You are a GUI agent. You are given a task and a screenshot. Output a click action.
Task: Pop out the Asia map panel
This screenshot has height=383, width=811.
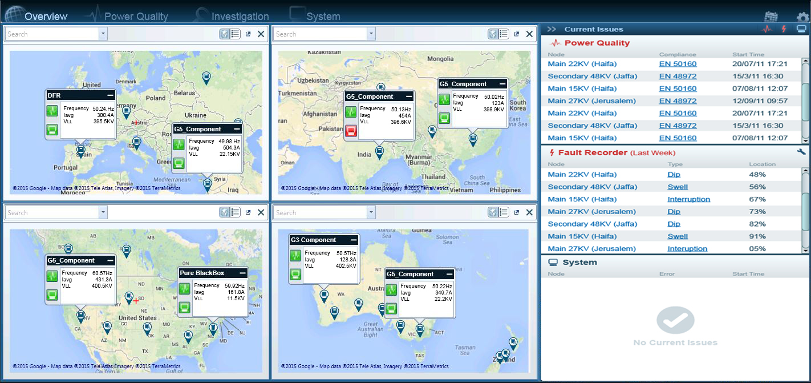pos(516,34)
